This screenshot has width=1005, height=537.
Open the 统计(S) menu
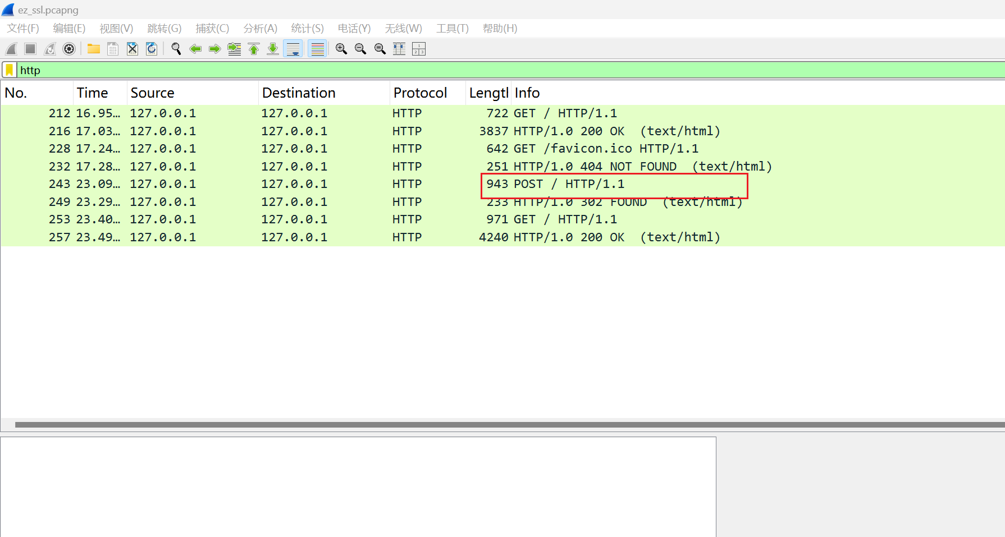point(307,29)
